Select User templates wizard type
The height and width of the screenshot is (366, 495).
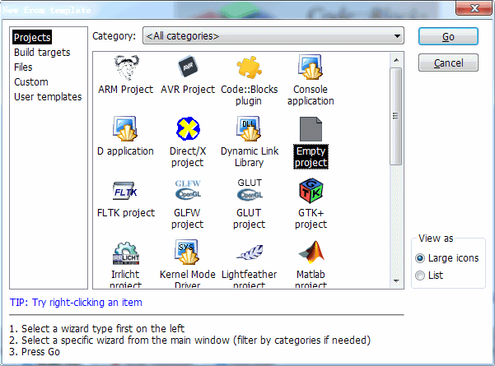pyautogui.click(x=48, y=97)
